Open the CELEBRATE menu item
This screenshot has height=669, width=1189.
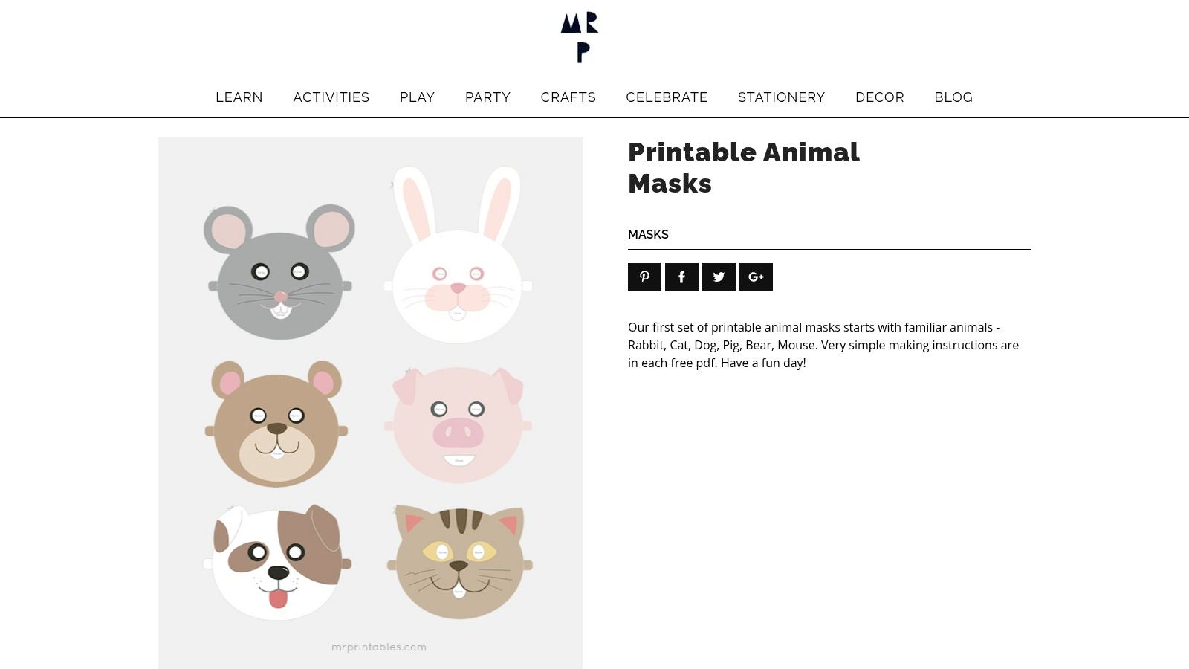[667, 97]
